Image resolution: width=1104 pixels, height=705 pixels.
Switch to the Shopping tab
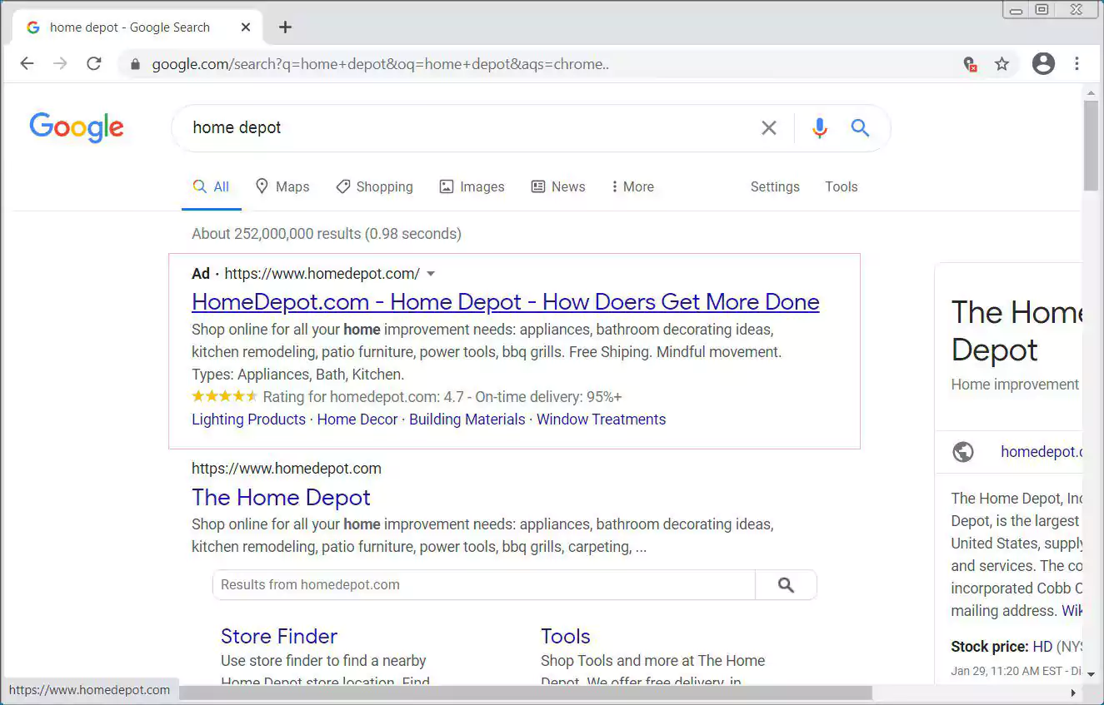pyautogui.click(x=374, y=187)
